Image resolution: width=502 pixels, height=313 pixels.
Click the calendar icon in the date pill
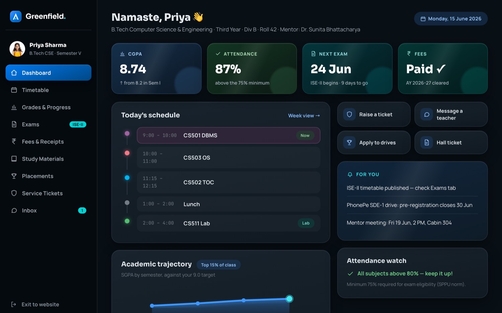[423, 19]
